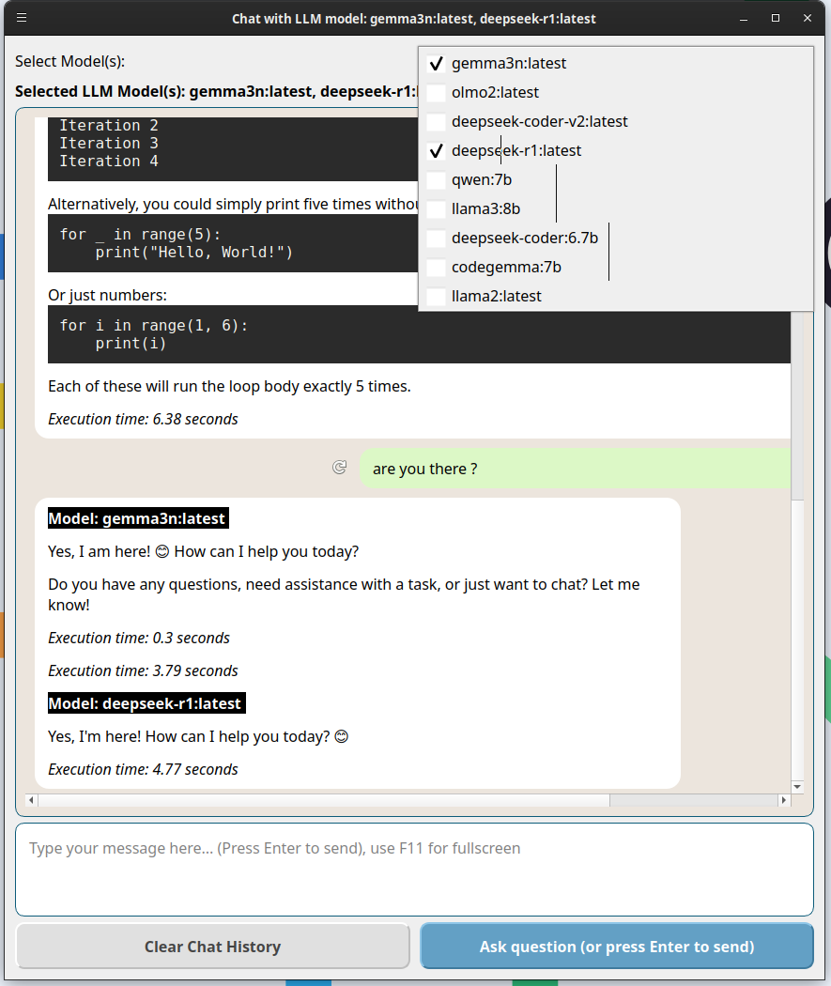Click the 'Model: deepseek-r1:latest' response header
Screen dimensions: 831x986
(x=146, y=703)
